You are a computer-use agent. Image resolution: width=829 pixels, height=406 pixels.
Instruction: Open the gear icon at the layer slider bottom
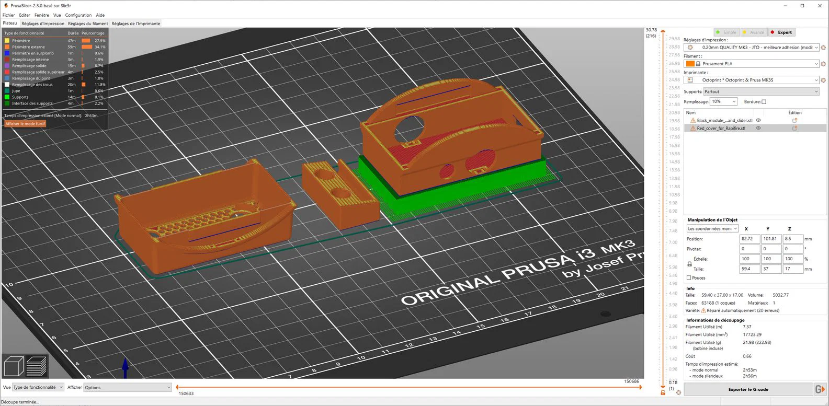(x=678, y=392)
